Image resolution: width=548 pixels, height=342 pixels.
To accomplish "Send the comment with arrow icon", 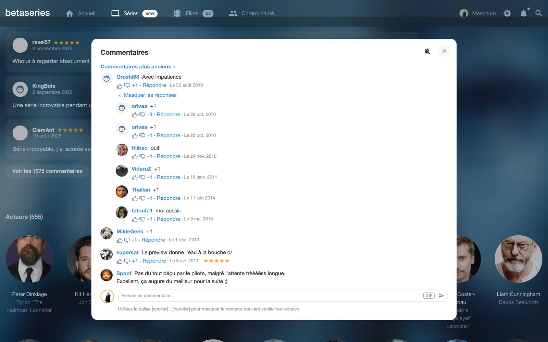I will [441, 296].
